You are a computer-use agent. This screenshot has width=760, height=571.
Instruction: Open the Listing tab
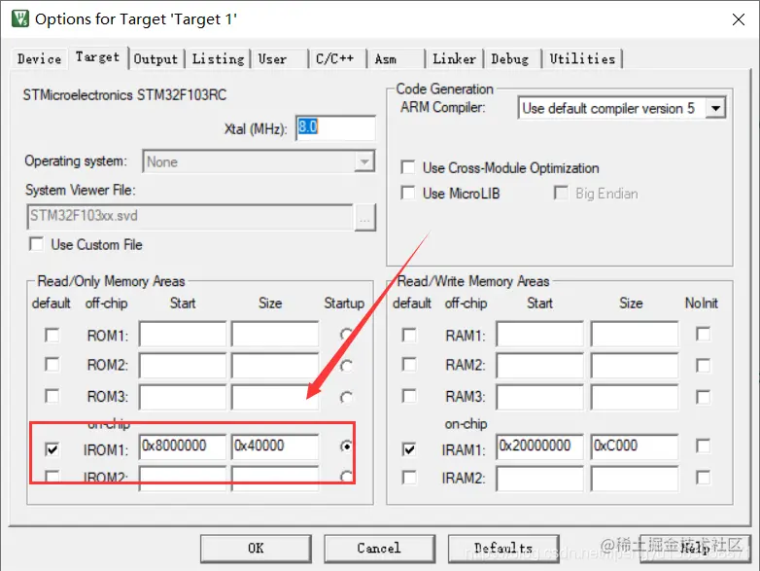(218, 58)
